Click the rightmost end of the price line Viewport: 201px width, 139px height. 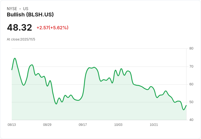(186, 105)
